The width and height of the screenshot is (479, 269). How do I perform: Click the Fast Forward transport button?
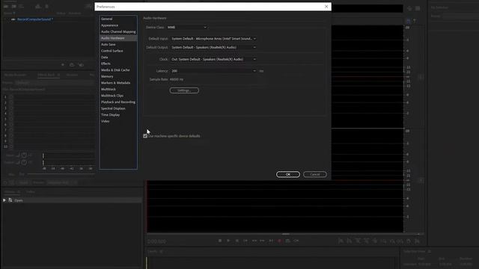[x=262, y=241]
